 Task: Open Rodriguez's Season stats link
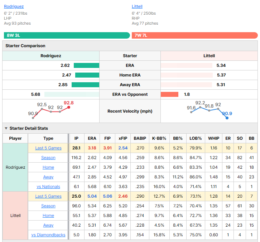pyautogui.click(x=48, y=158)
